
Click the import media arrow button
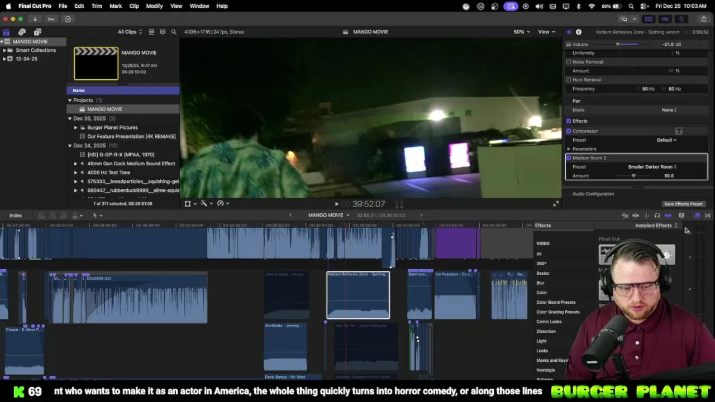click(35, 19)
